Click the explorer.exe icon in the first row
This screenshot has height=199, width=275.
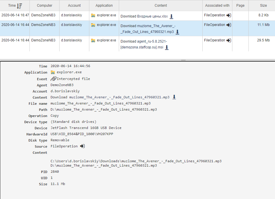[93, 15]
